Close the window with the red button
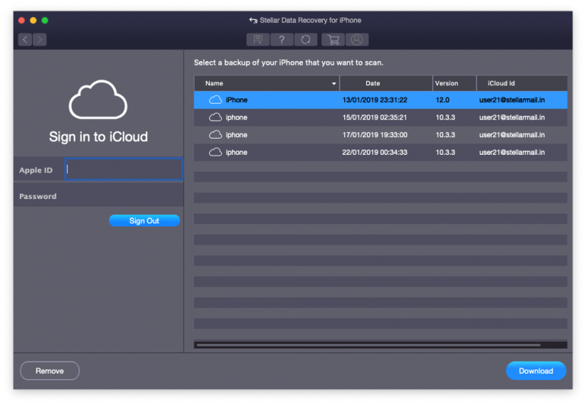The width and height of the screenshot is (586, 405). click(x=21, y=20)
